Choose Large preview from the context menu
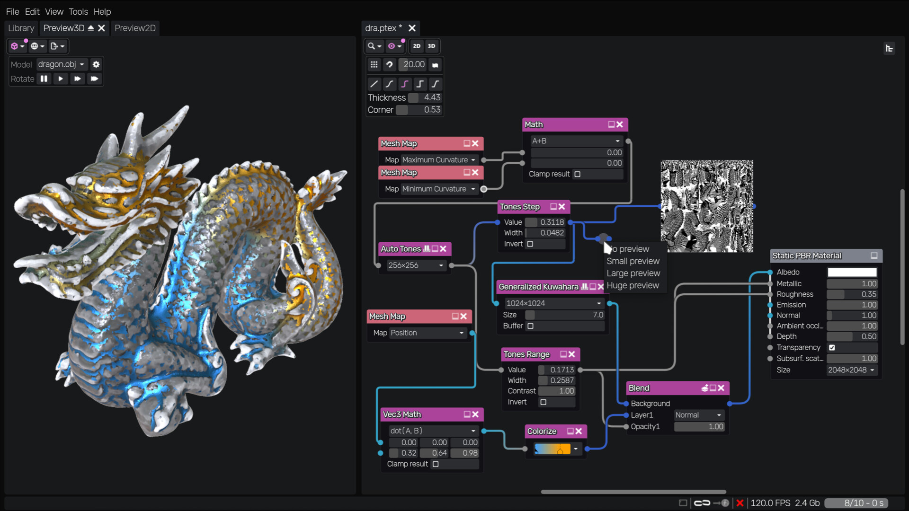909x511 pixels. (633, 273)
